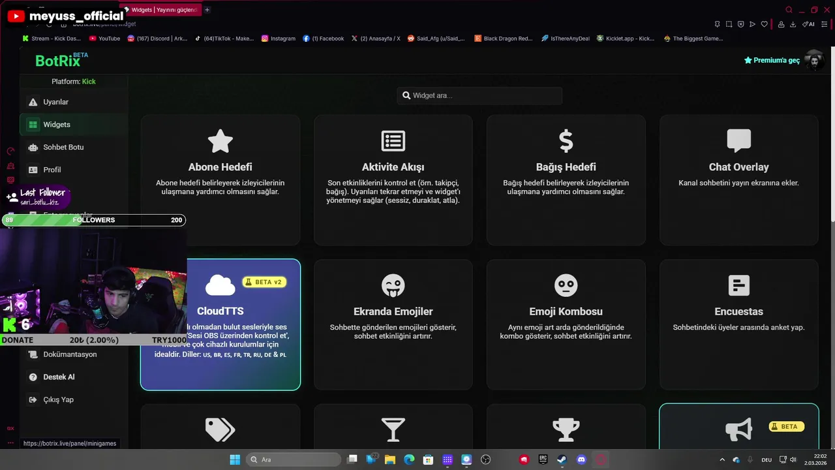Open the Anasayfa / X bookmark
Viewport: 835px width, 470px height.
pos(376,39)
